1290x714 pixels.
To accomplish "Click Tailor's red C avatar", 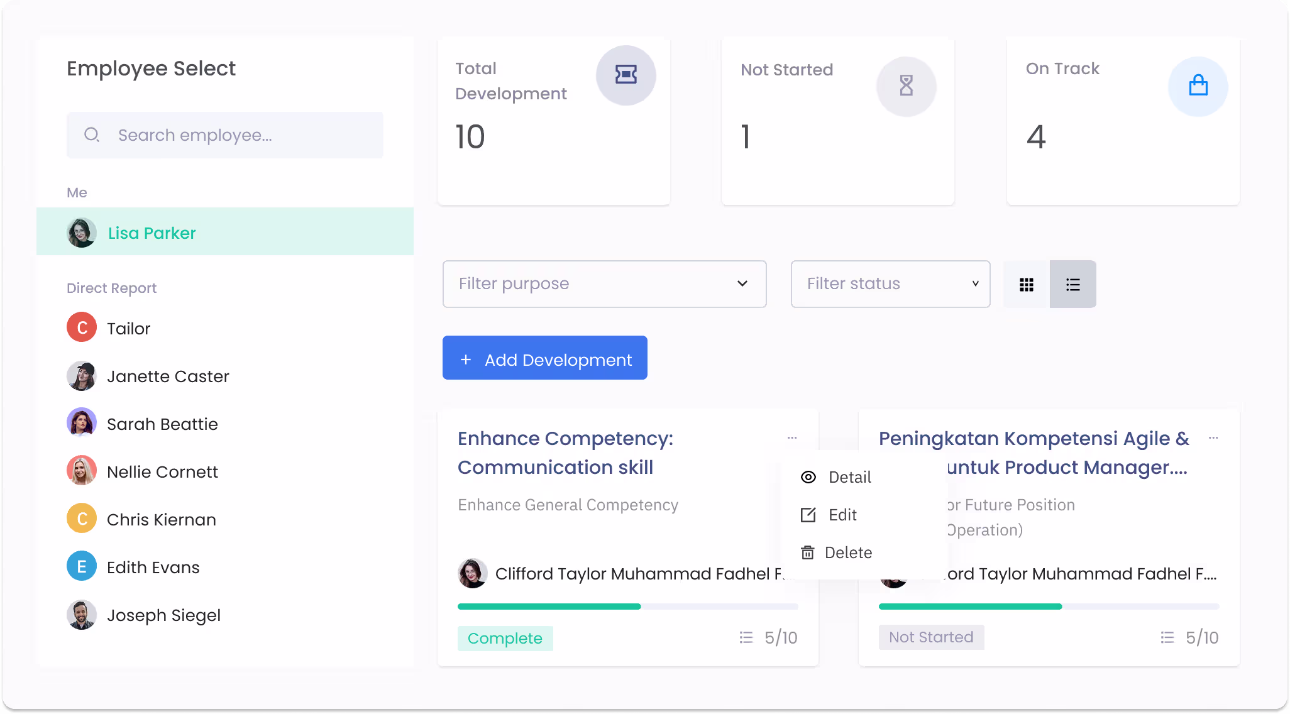I will [x=82, y=327].
